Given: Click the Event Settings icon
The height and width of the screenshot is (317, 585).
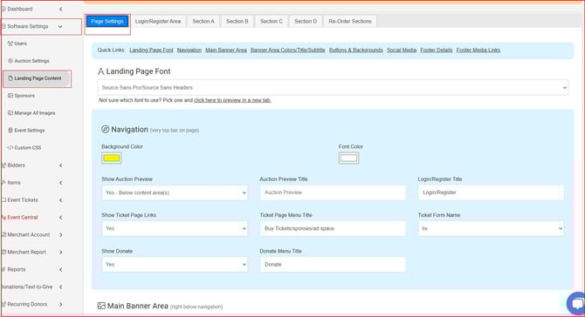Looking at the screenshot, I should 10,131.
